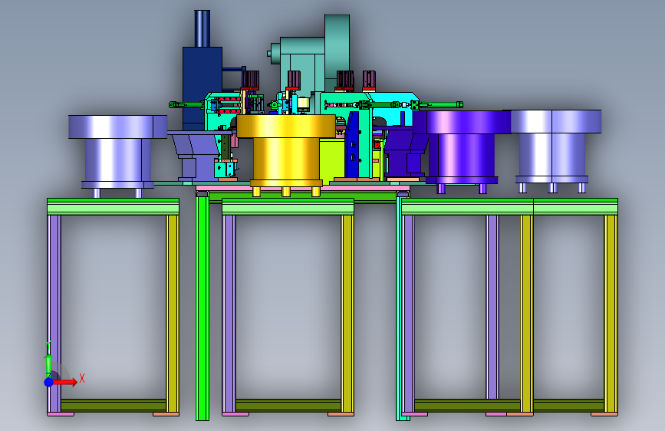665x431 pixels.
Task: Select the yellow leg of the center frame
Action: (347, 314)
